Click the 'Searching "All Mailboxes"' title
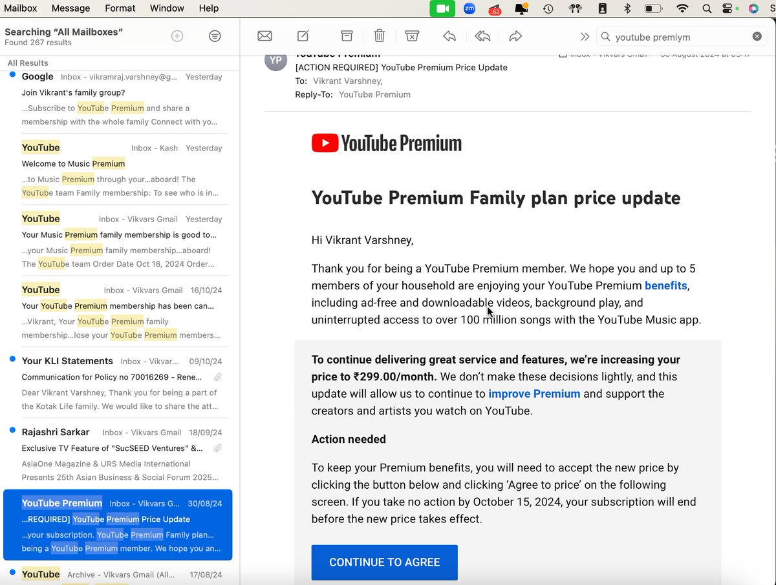Screen dimensions: 776x585 click(x=64, y=32)
